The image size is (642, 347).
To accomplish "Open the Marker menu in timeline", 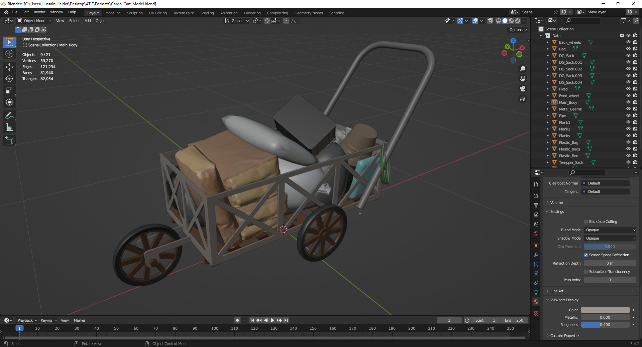I will point(80,320).
